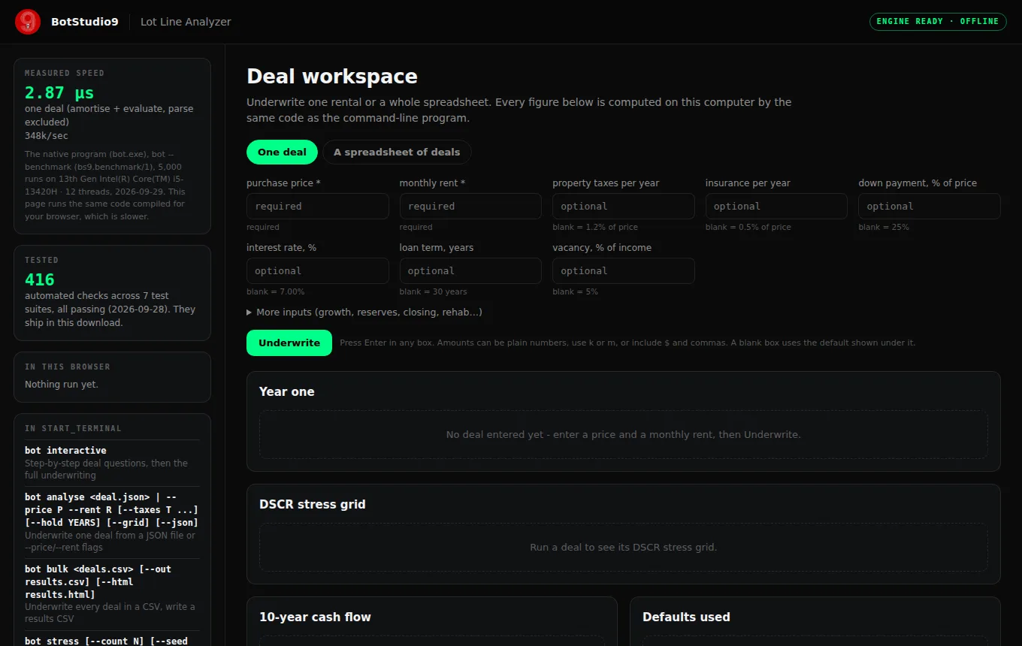Switch to A spreadsheet of deals tab
Image resolution: width=1022 pixels, height=646 pixels.
click(397, 152)
